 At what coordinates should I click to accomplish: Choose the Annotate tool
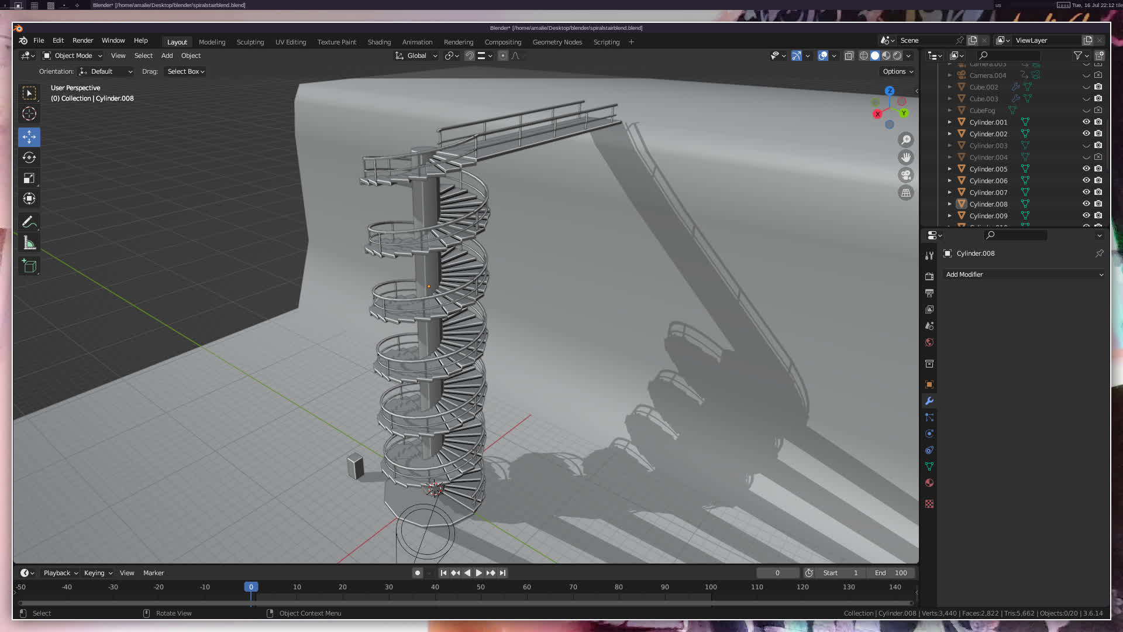click(29, 222)
